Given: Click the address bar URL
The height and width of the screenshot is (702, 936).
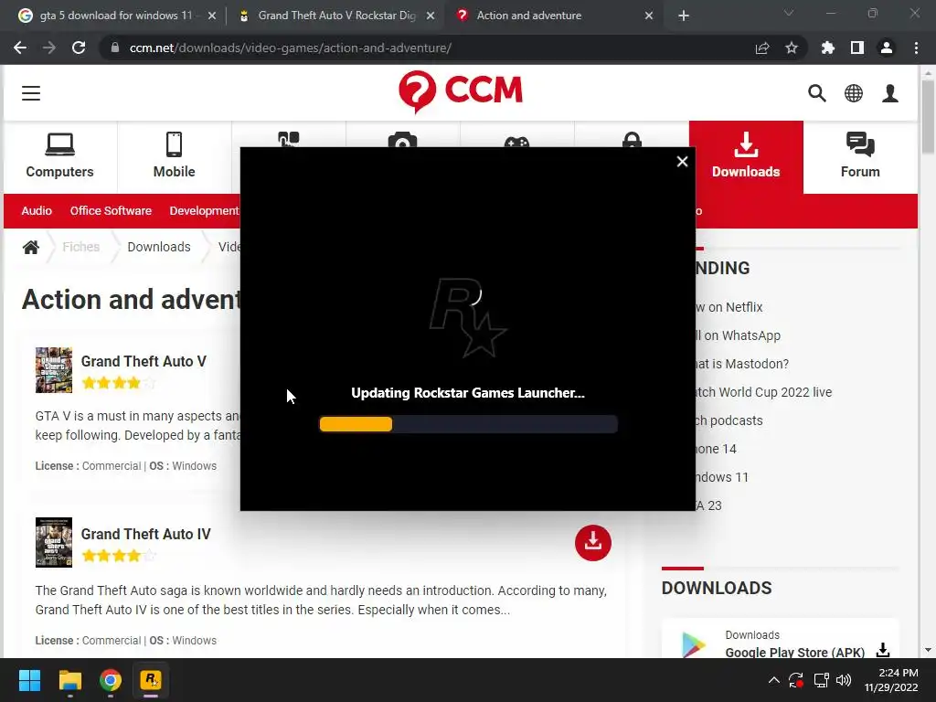Looking at the screenshot, I should pyautogui.click(x=290, y=48).
